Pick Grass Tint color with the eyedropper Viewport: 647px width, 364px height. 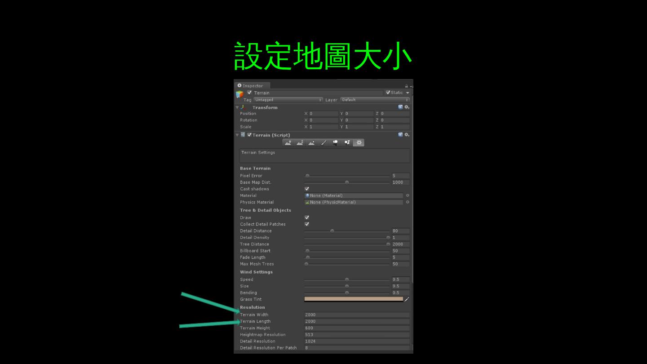tap(407, 299)
